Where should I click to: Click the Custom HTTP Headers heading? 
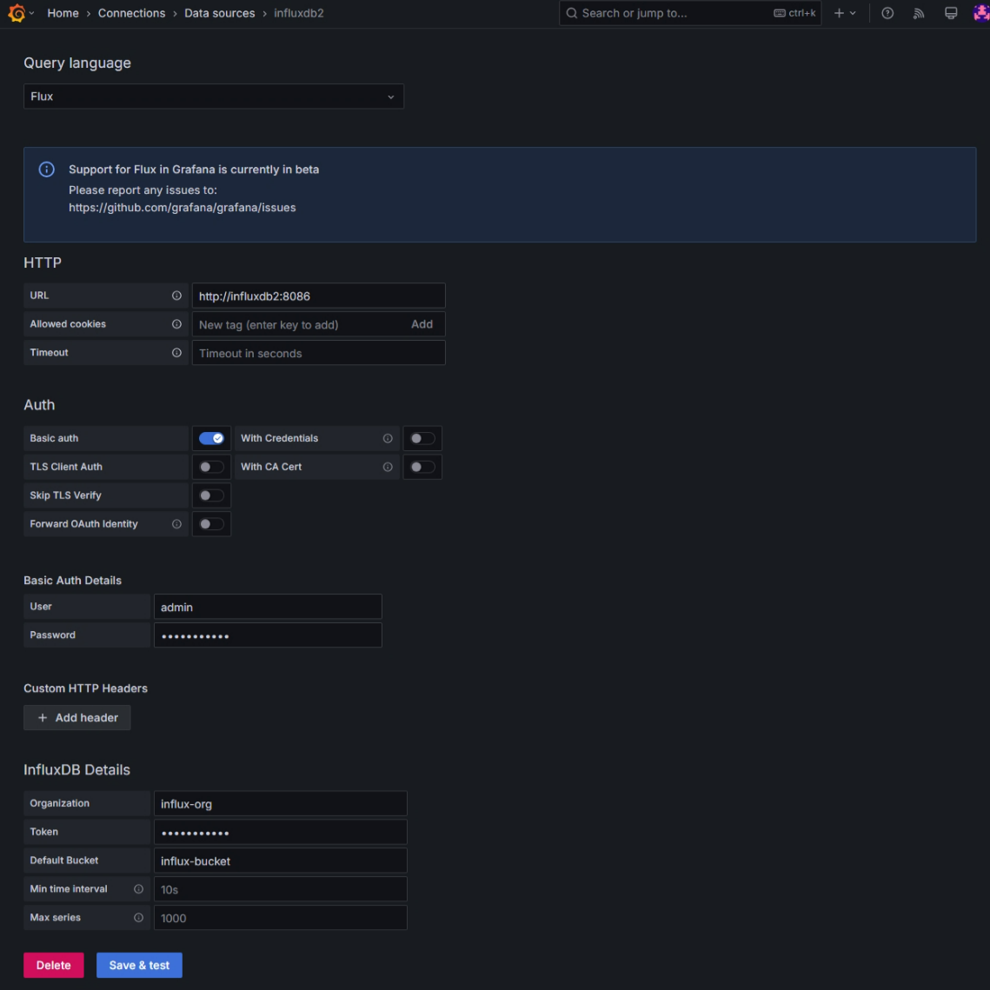coord(86,688)
